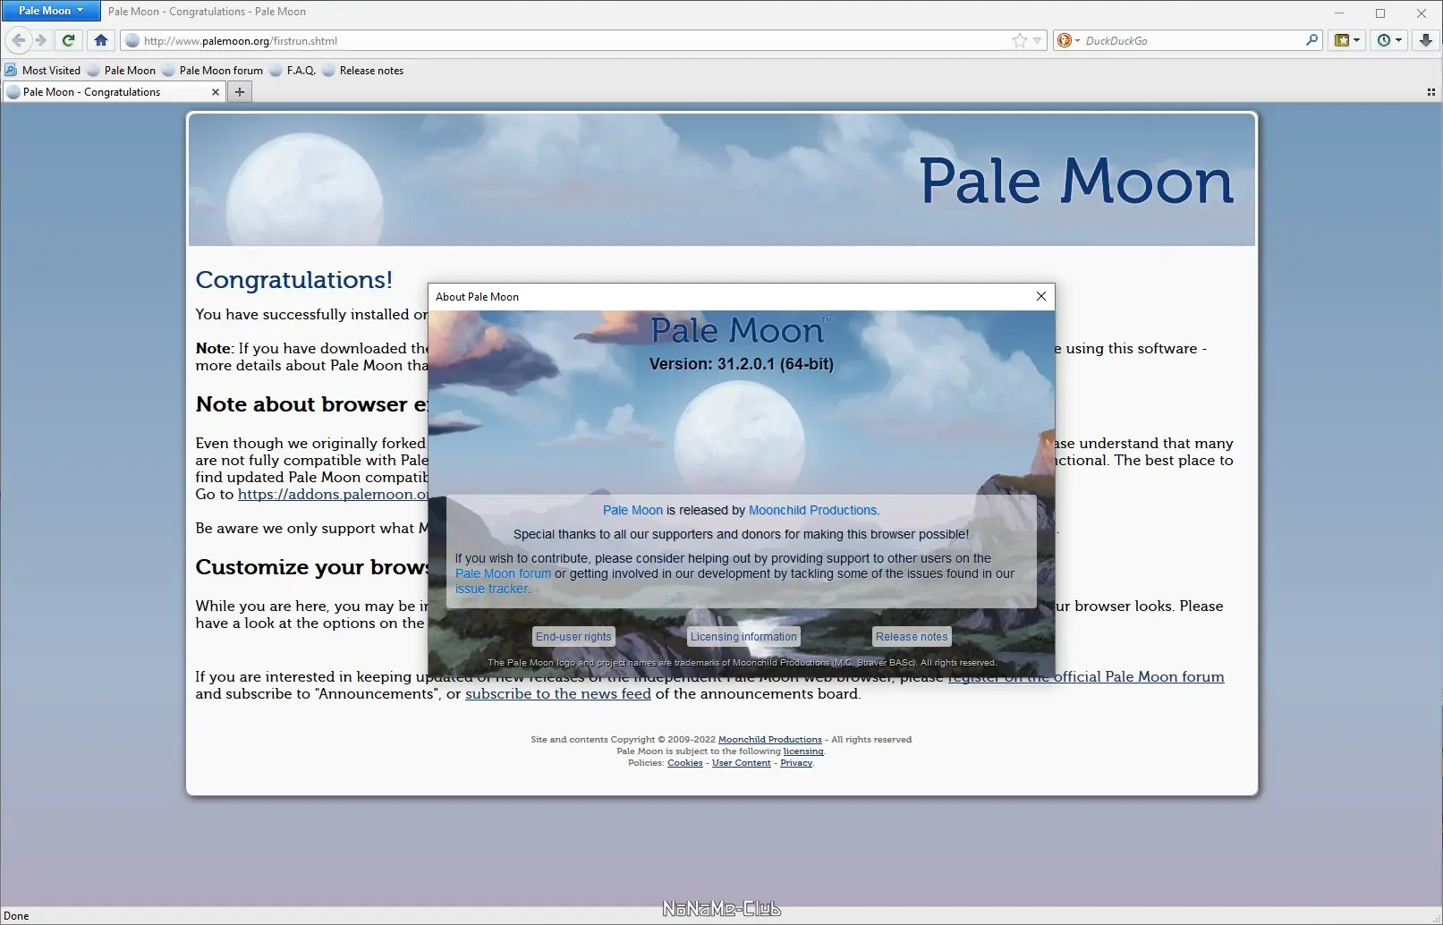Image resolution: width=1443 pixels, height=925 pixels.
Task: Open the History clock toolbar dropdown
Action: [x=1389, y=40]
